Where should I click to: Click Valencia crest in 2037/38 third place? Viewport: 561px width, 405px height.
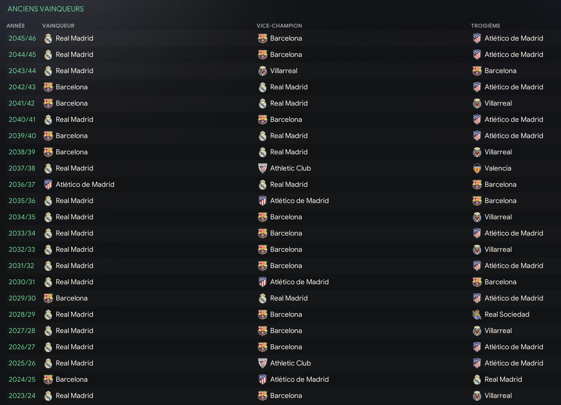pyautogui.click(x=477, y=168)
